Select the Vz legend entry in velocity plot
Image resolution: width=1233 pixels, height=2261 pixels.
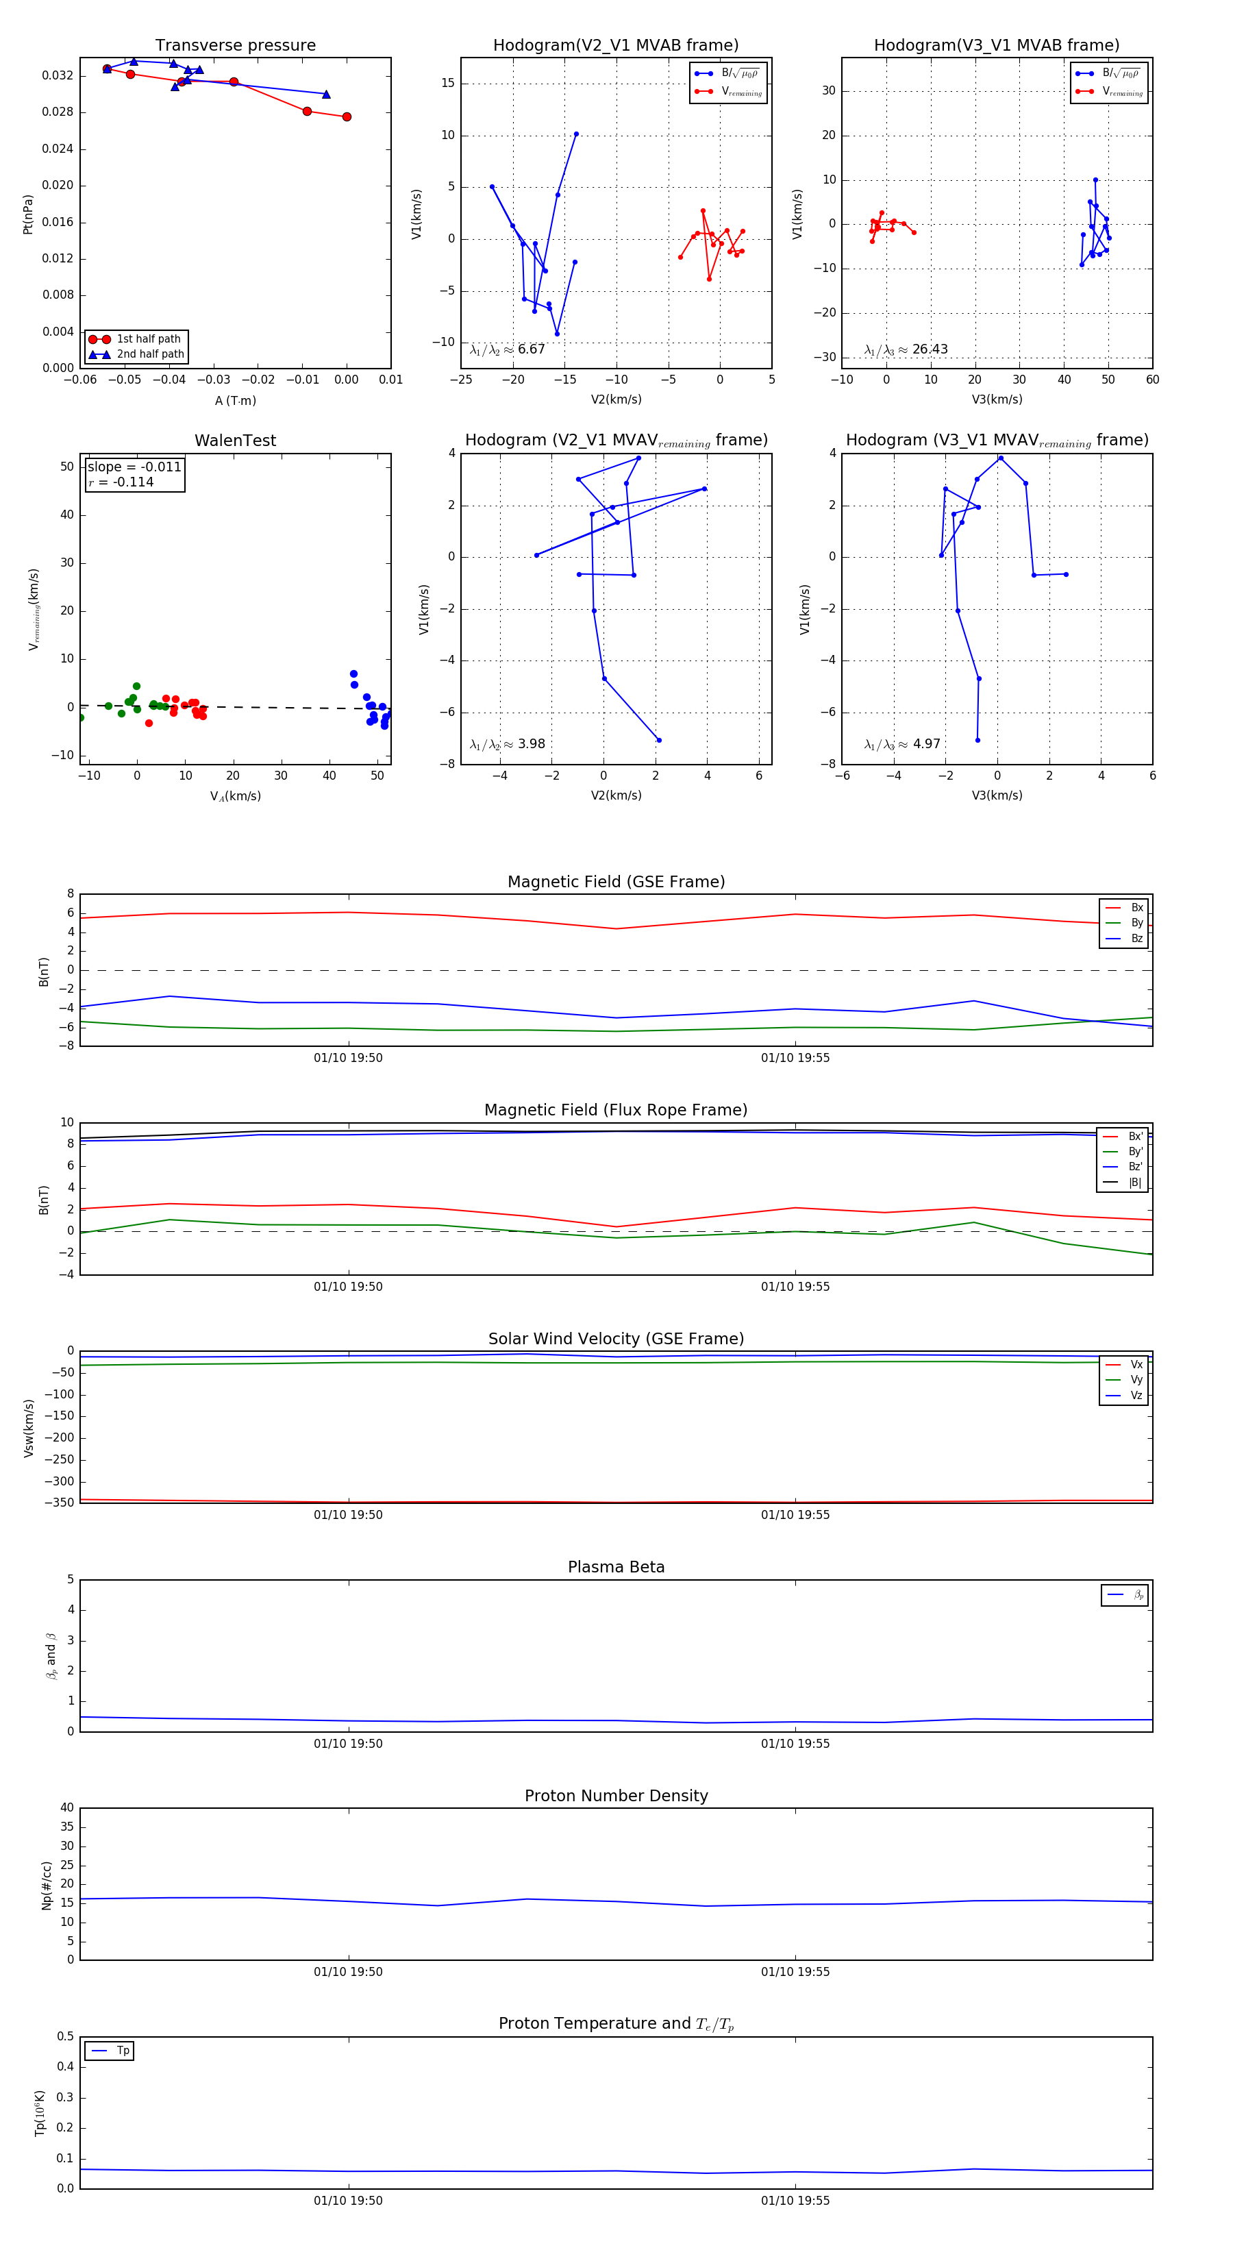click(x=1124, y=1396)
